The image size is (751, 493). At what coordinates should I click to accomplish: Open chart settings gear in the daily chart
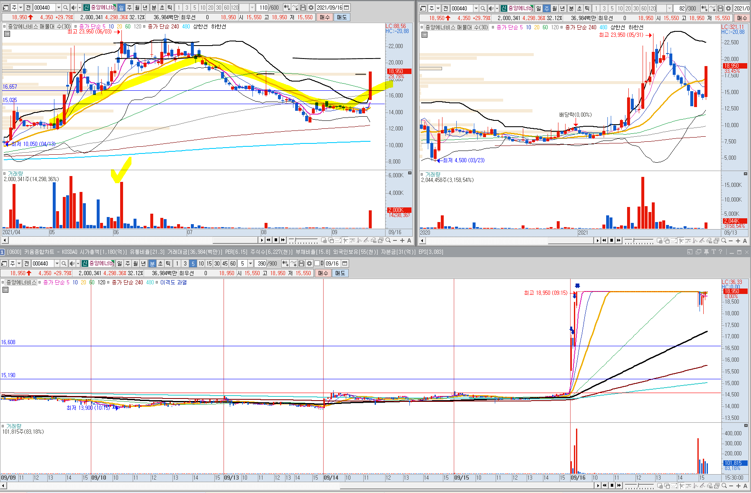[311, 8]
